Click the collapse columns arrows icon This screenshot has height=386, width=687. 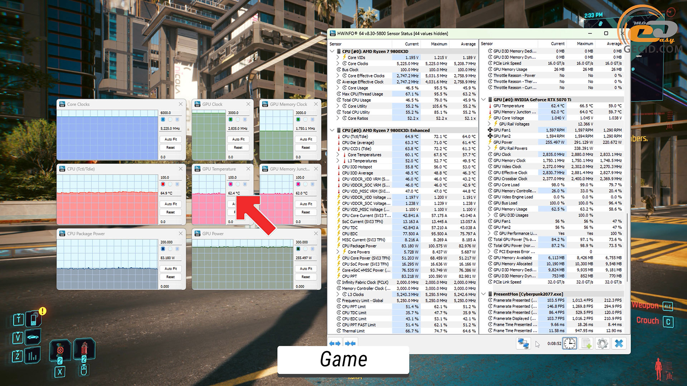pyautogui.click(x=350, y=343)
